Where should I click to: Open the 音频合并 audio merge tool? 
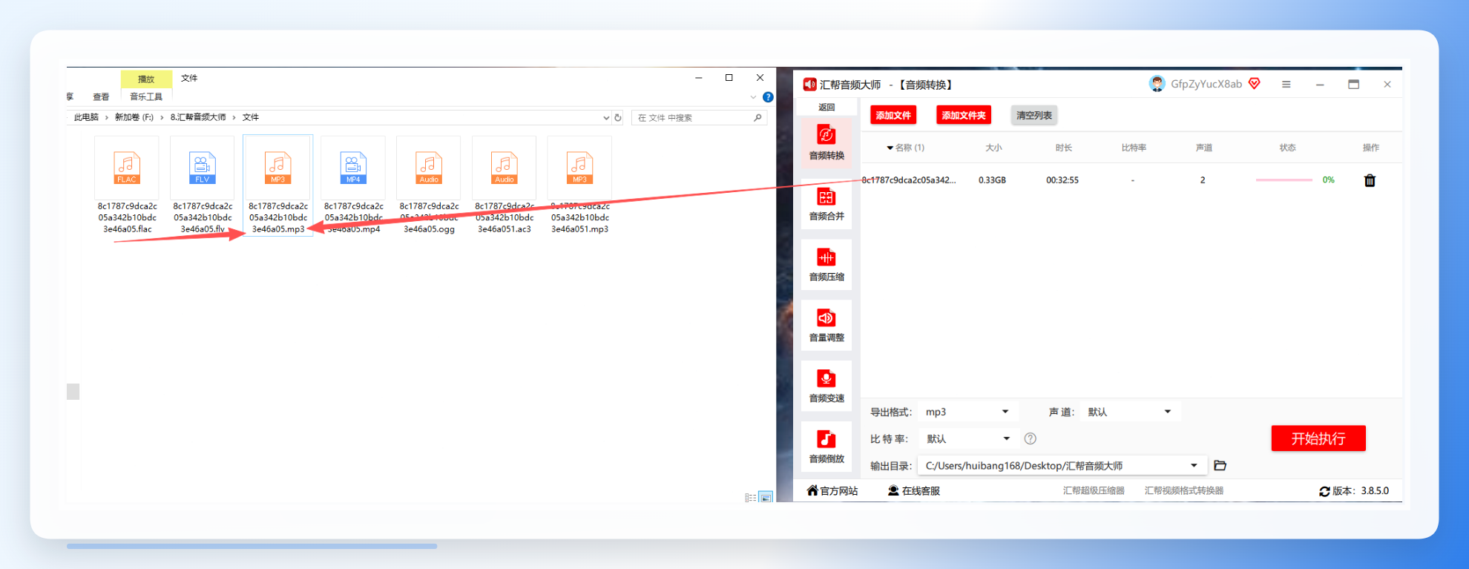point(826,203)
